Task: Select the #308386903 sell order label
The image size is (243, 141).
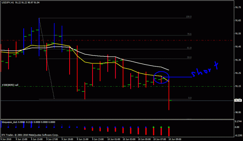Action: click(x=10, y=85)
